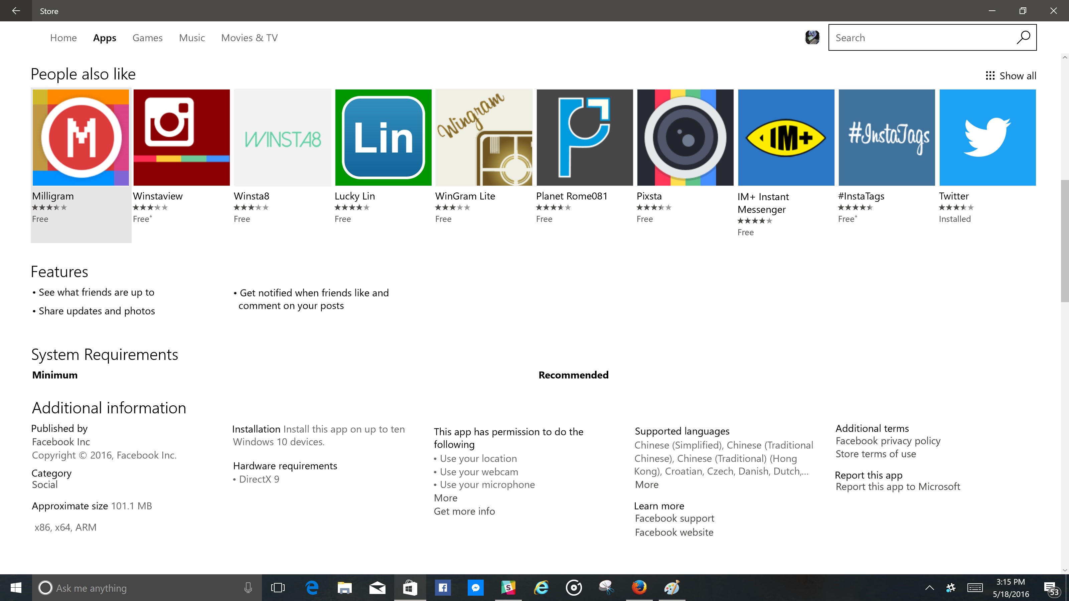Viewport: 1069px width, 601px height.
Task: Click the Facebook privacy policy link
Action: tap(888, 440)
